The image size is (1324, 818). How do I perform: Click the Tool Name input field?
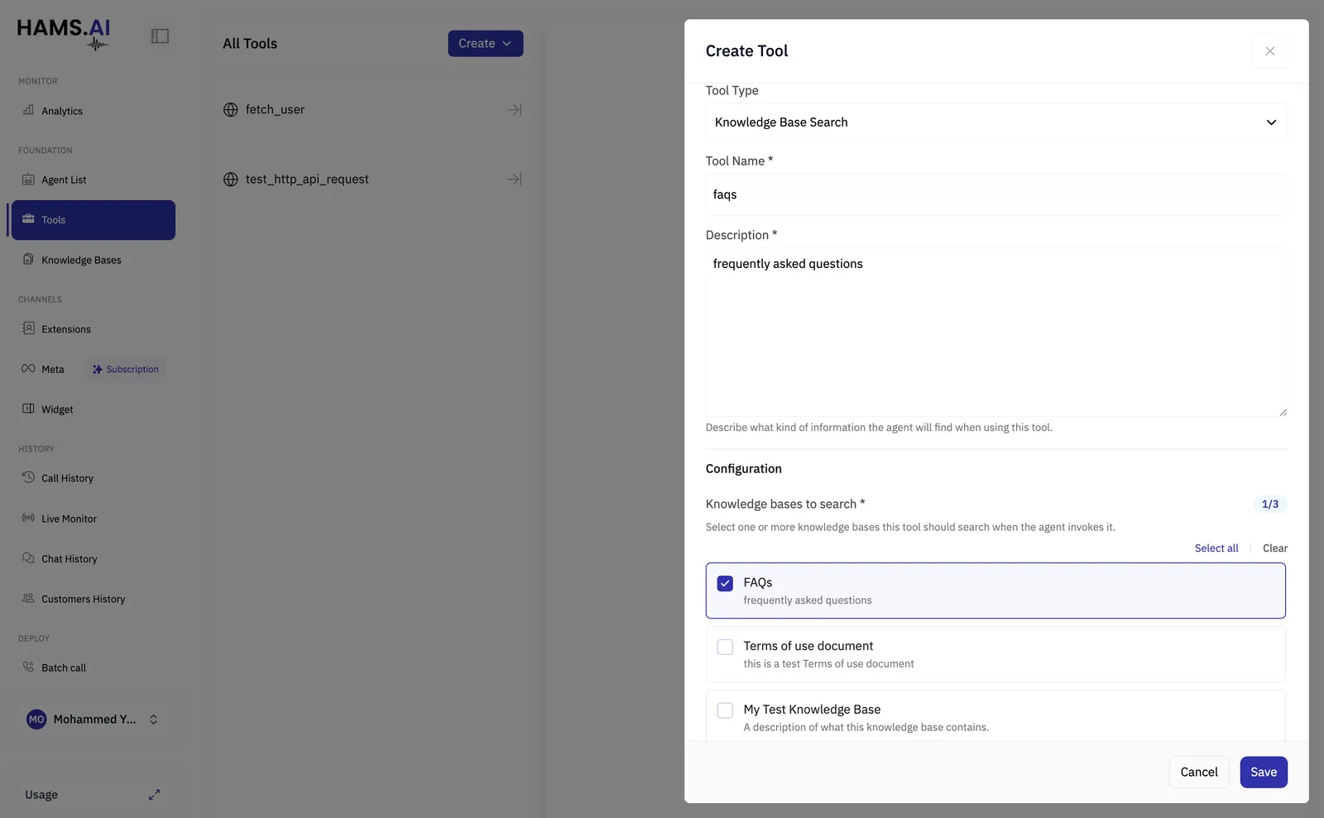[x=996, y=194]
